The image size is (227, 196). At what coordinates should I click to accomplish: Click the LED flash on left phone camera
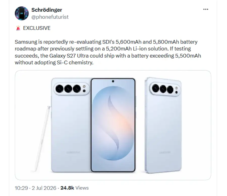coord(84,87)
